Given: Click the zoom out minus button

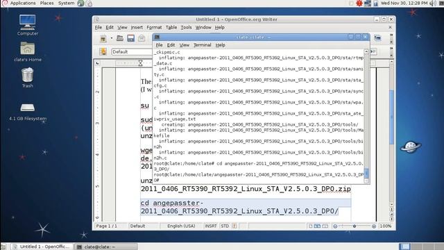Looking at the screenshot, I should click(x=335, y=226).
